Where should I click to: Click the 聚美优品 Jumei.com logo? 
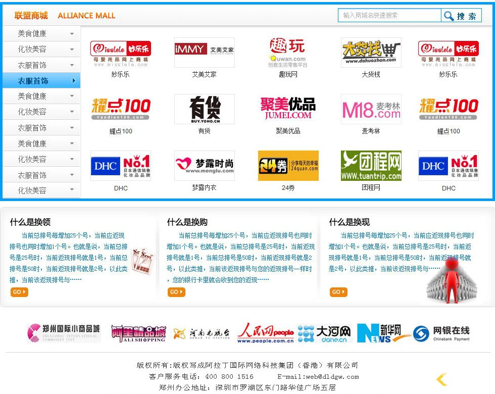(x=287, y=109)
